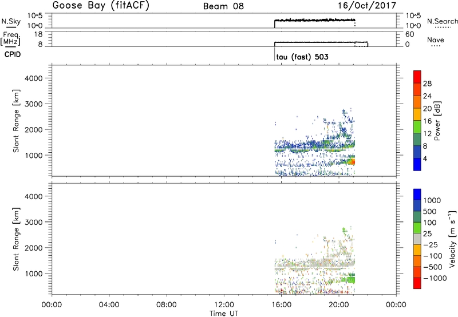
Task: Click the '2000' label on the velocity plot axis
Action: (x=34, y=248)
